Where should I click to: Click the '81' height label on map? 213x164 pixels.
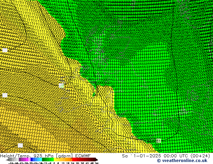click(x=158, y=141)
